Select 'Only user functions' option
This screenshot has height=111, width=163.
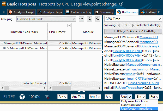(x=135, y=101)
